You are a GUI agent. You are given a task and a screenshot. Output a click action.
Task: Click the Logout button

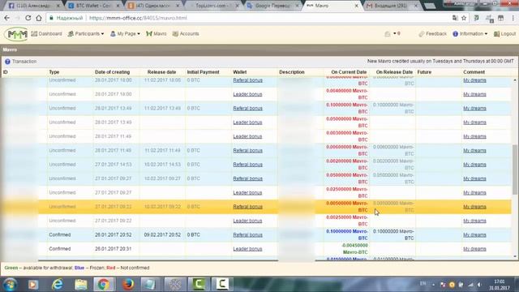pos(504,34)
